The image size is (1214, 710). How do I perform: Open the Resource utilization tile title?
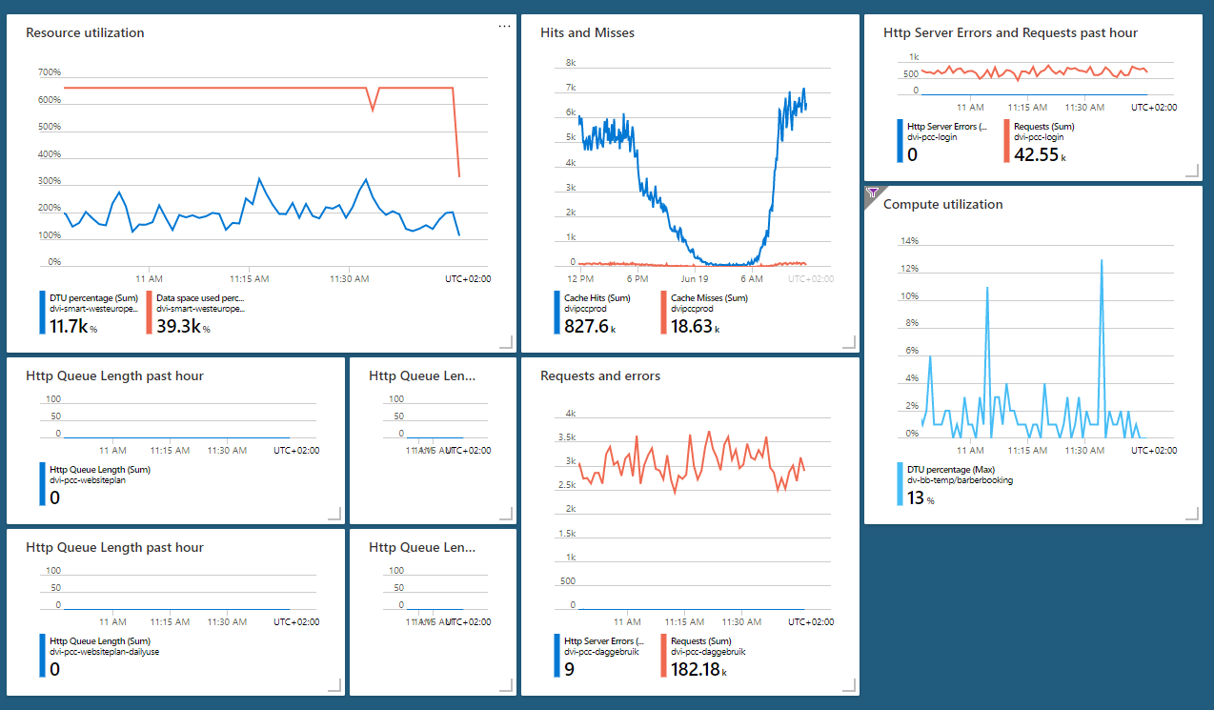85,32
